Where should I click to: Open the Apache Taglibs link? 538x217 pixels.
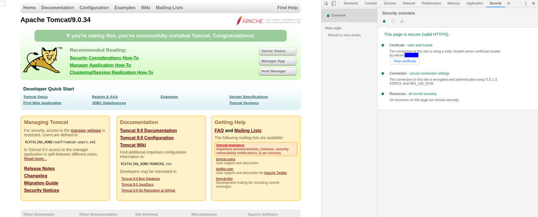click(275, 173)
